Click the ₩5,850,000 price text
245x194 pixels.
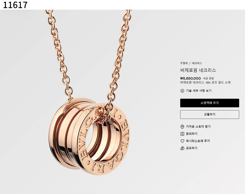tap(191, 78)
